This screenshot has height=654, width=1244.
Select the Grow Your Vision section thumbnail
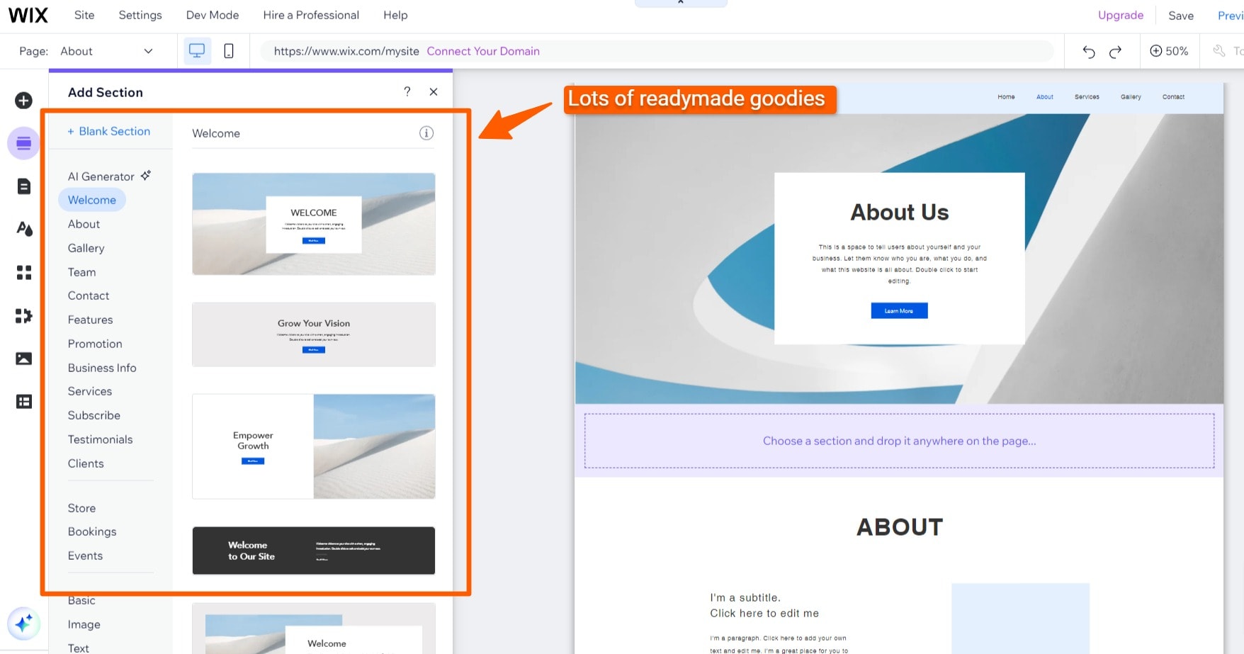[313, 334]
